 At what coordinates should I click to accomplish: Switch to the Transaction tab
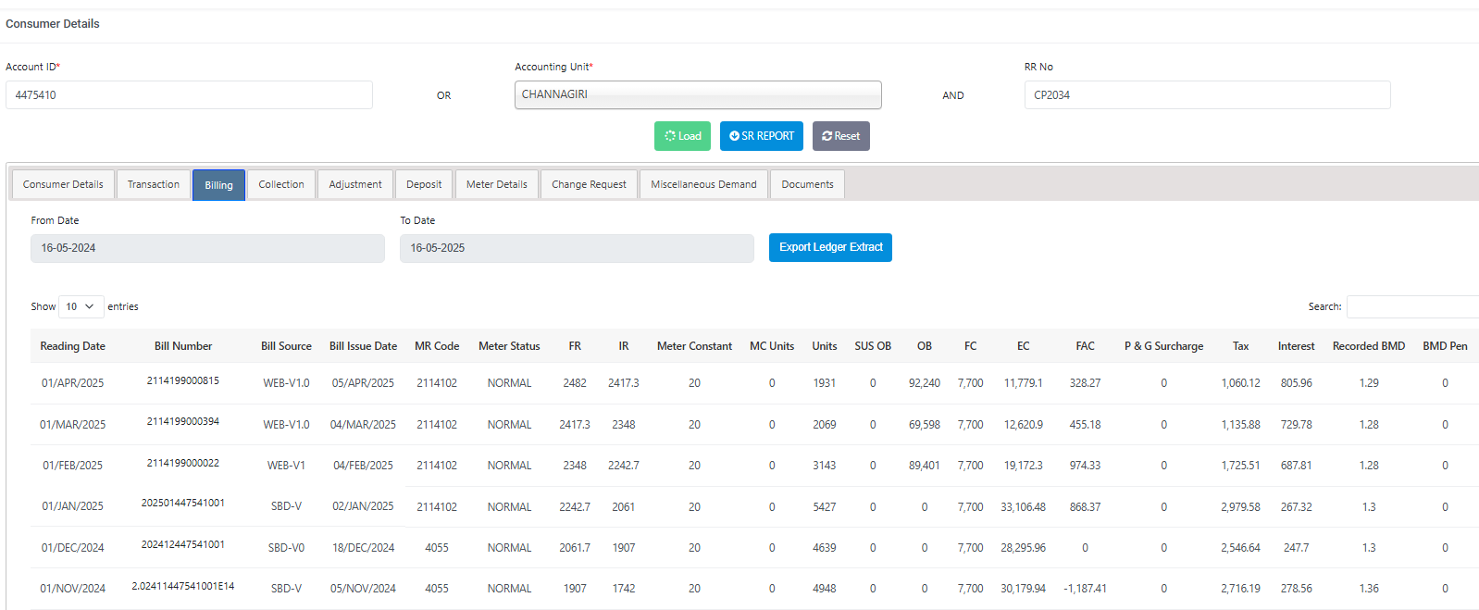(x=154, y=184)
